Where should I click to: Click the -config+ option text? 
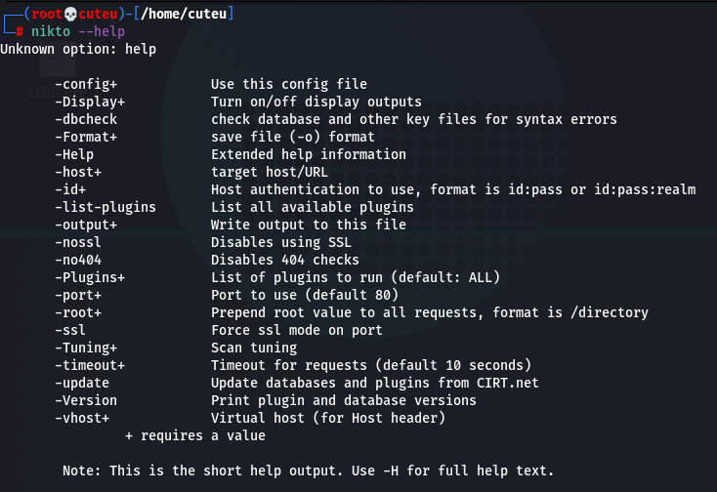(x=86, y=85)
